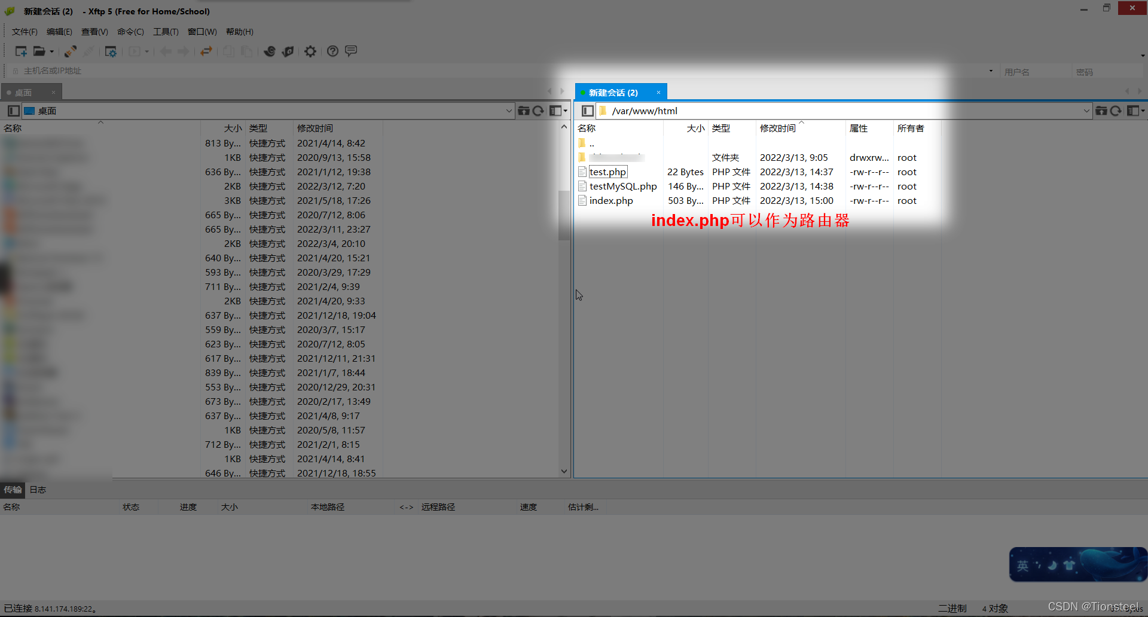
Task: Sort local files by 大小 column
Action: point(233,129)
